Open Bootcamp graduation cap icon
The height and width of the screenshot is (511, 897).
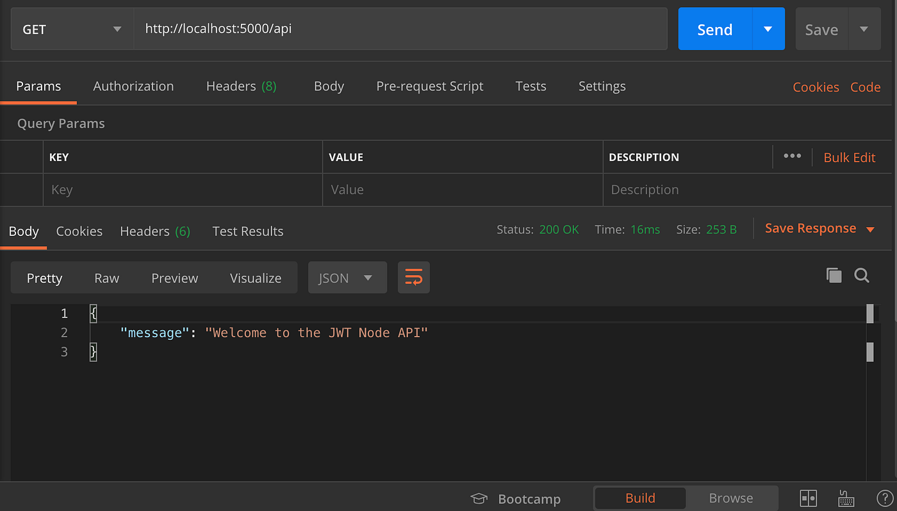[478, 499]
